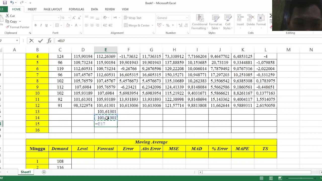Apply bold formatting with B icon
The width and height of the screenshot is (322, 181).
click(x=35, y=25)
